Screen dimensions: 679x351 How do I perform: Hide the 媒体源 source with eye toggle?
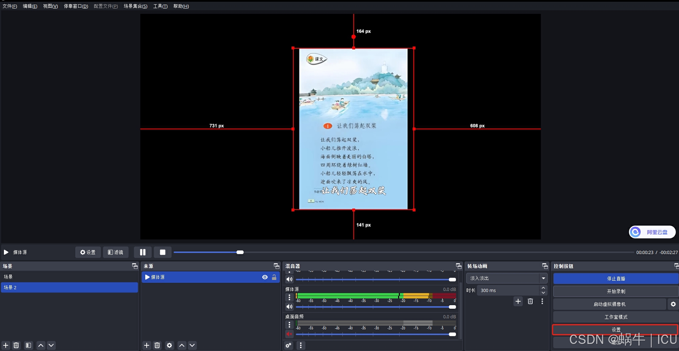[265, 277]
